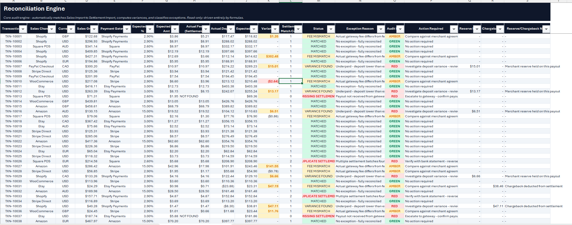Select PayPal Checkout channel cell for TXN-10007
The image size is (572, 225).
pyautogui.click(x=41, y=66)
